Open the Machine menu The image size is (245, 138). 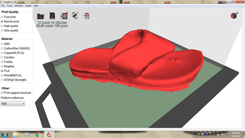pyautogui.click(x=19, y=6)
